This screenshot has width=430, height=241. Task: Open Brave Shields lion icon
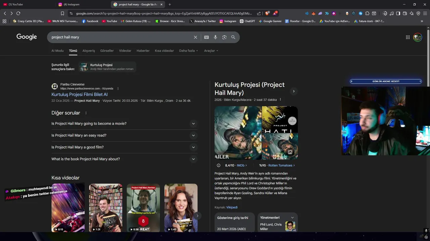pyautogui.click(x=267, y=13)
